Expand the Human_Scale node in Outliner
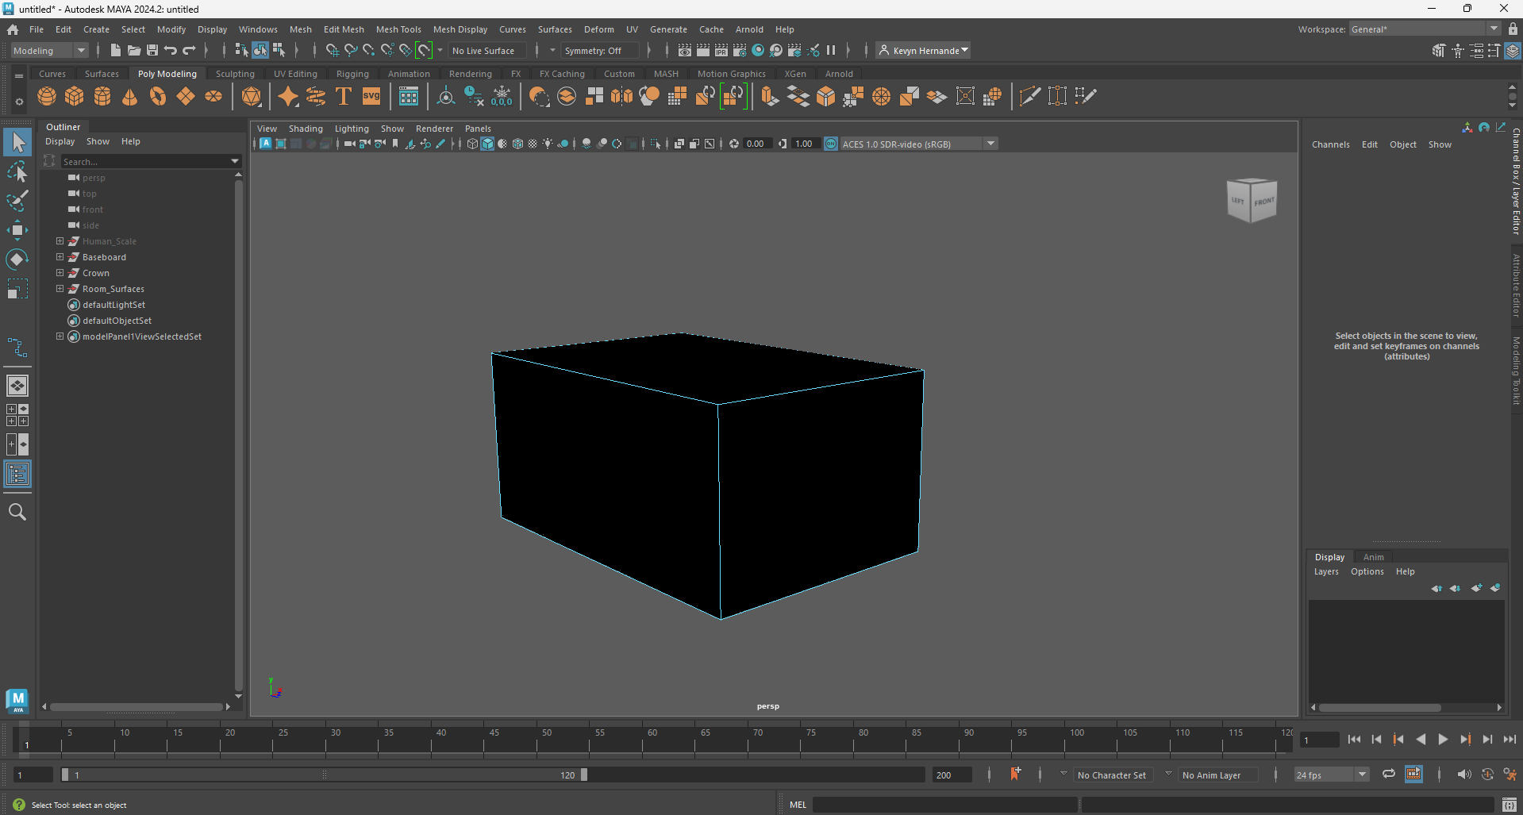 pyautogui.click(x=60, y=241)
